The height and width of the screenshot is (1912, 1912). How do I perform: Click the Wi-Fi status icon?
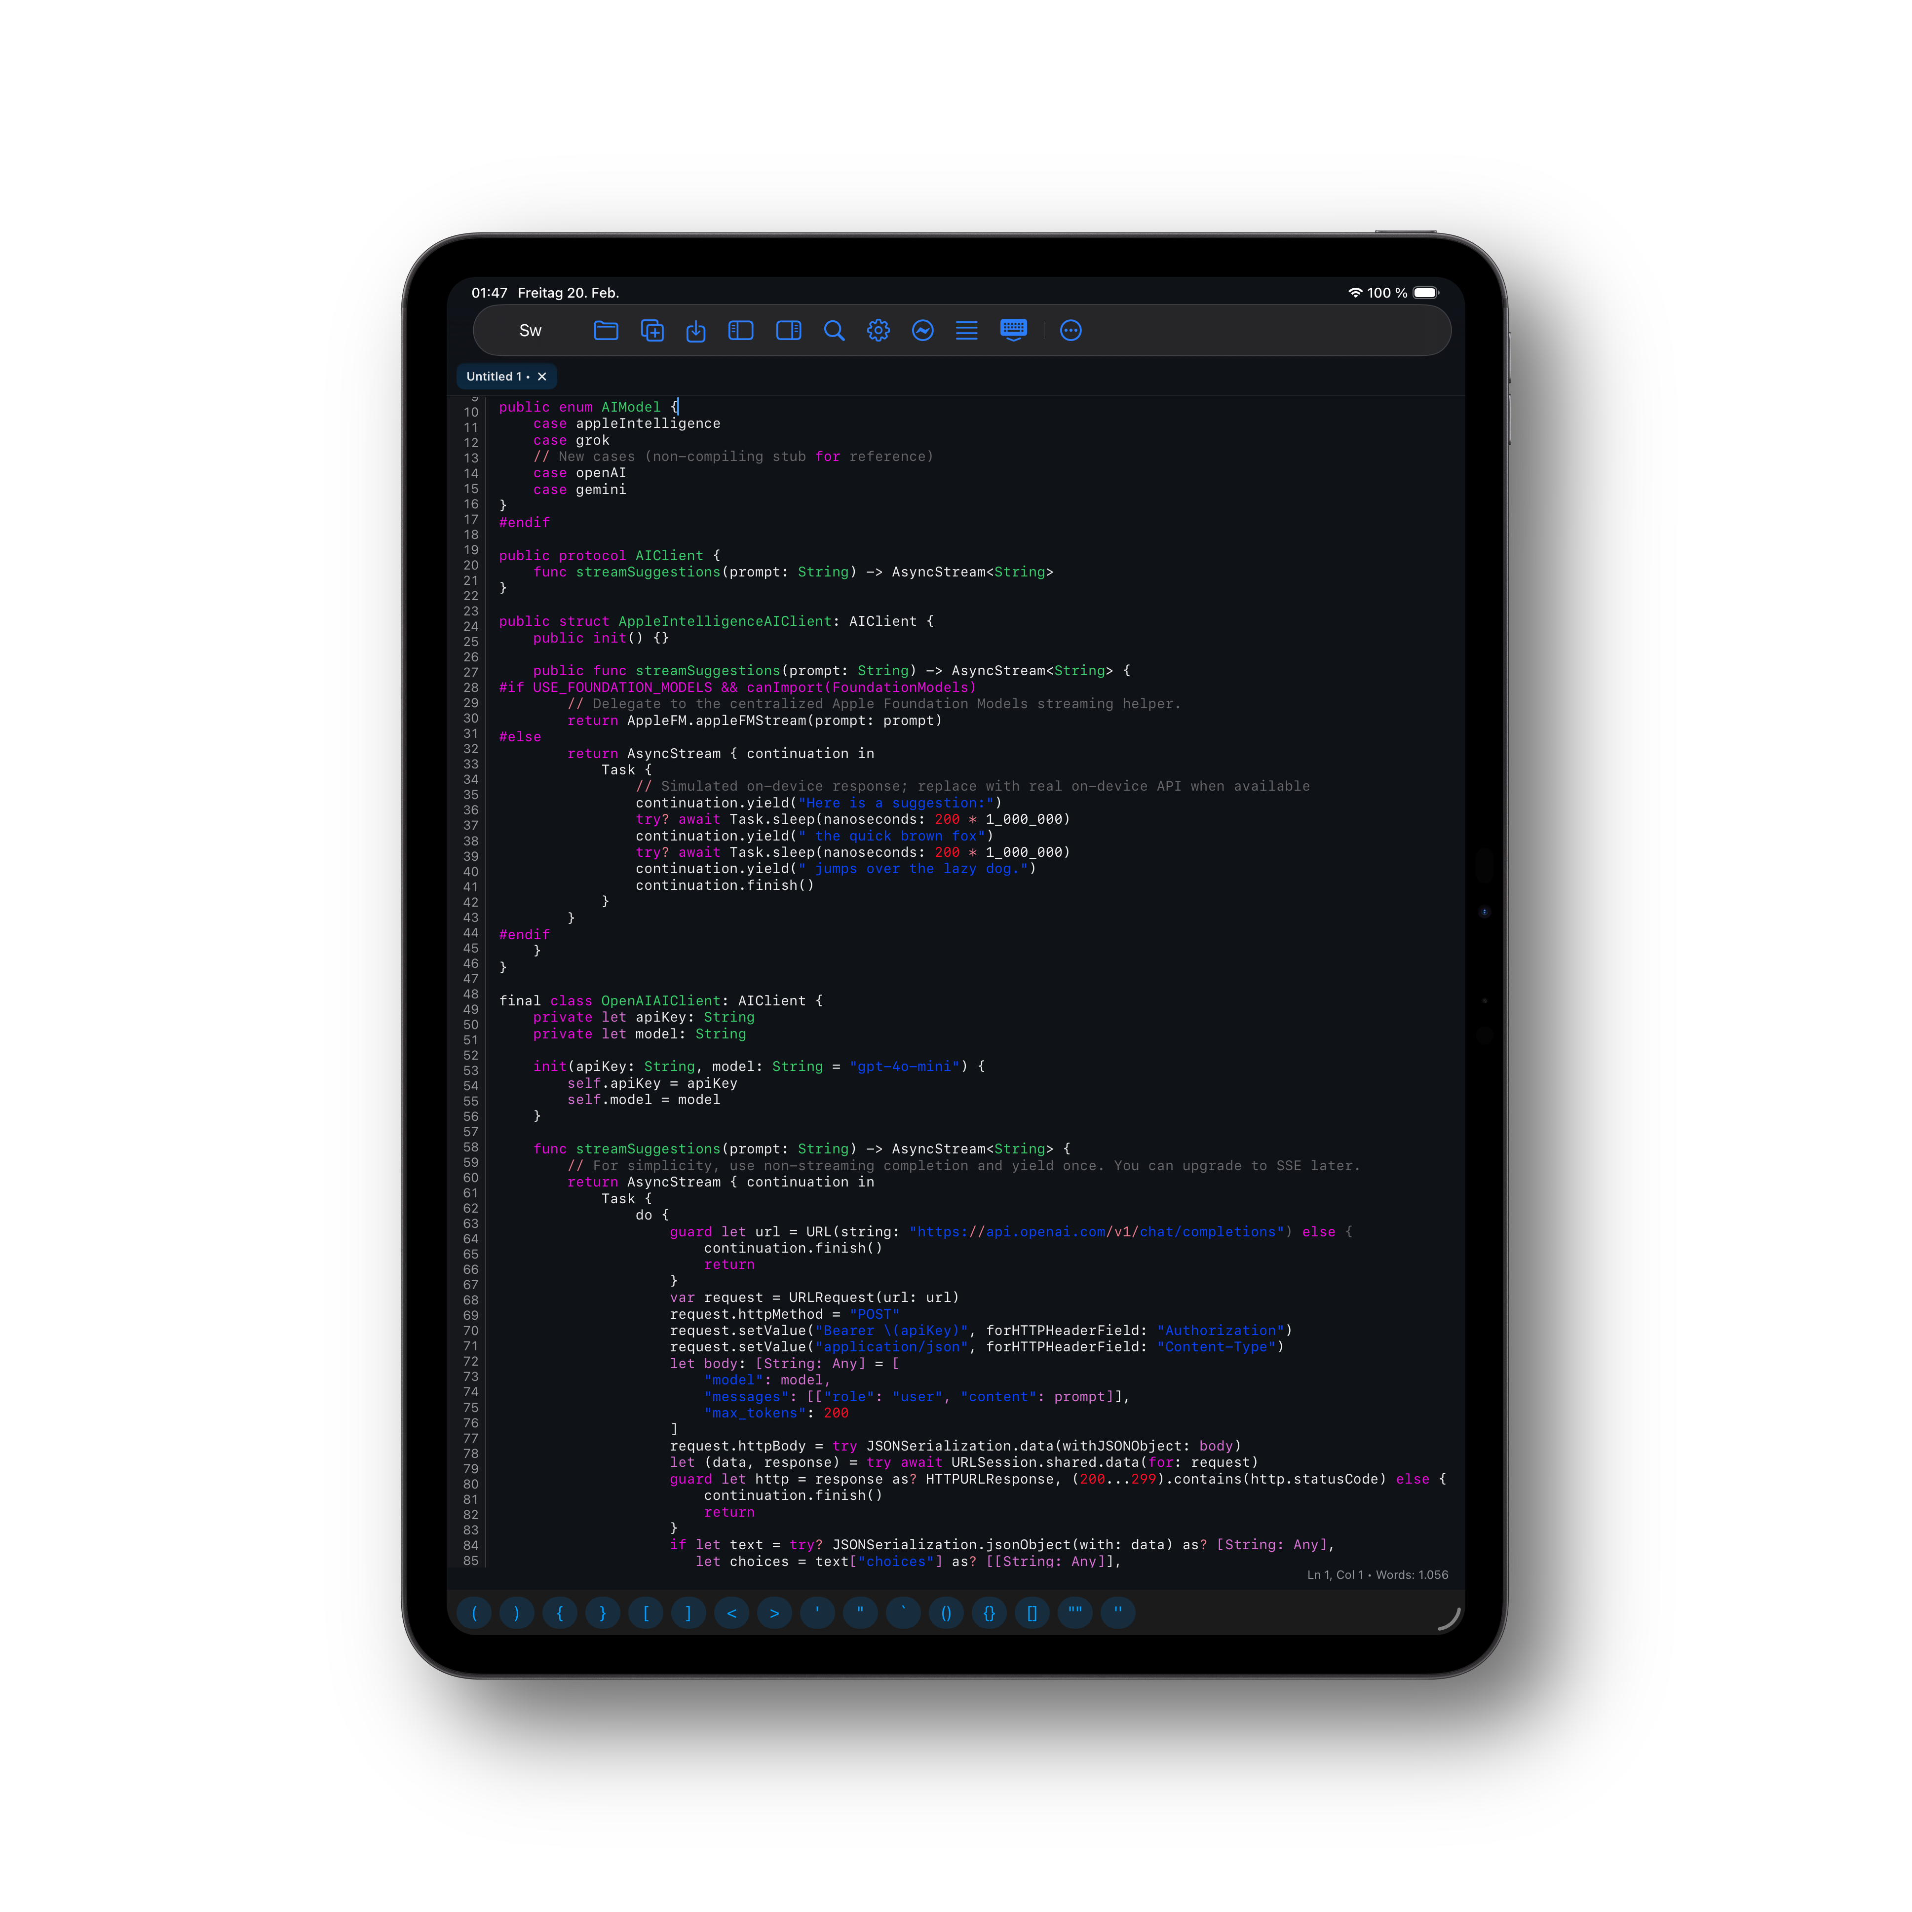tap(1355, 293)
